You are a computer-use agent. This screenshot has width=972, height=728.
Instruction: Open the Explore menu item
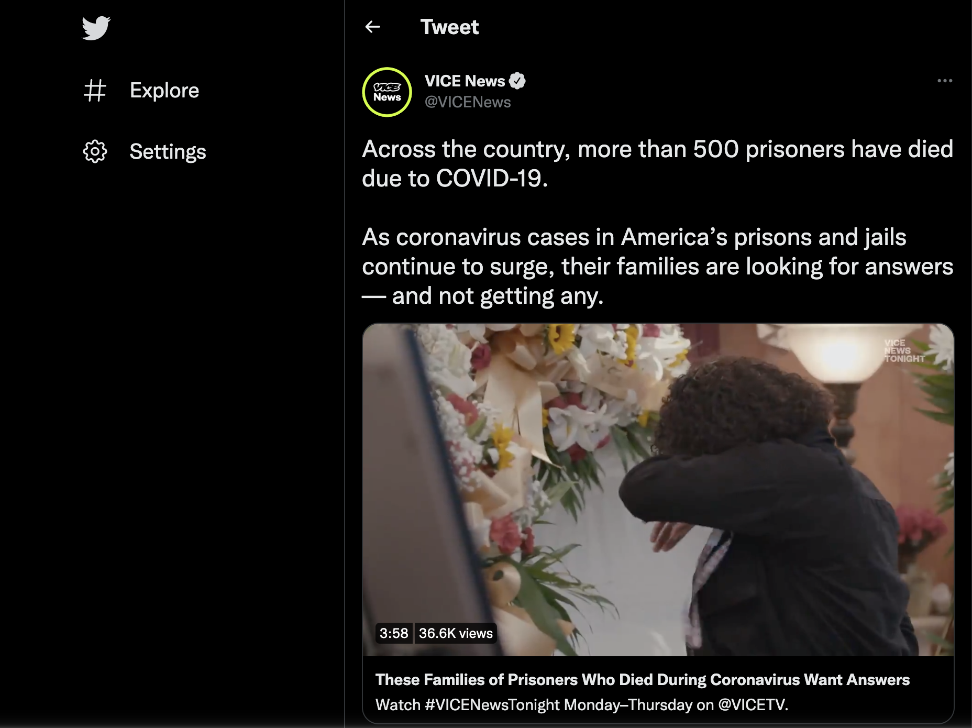tap(164, 90)
